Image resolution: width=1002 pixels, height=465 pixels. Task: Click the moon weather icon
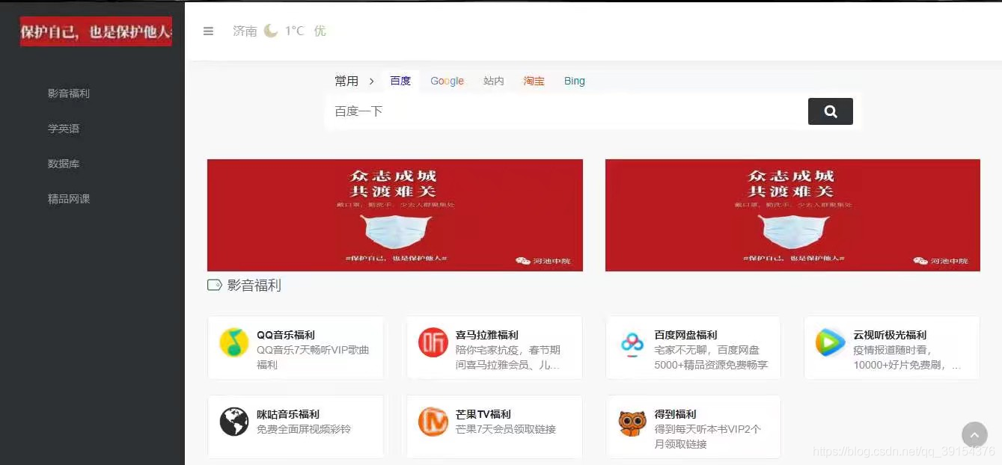pos(271,31)
